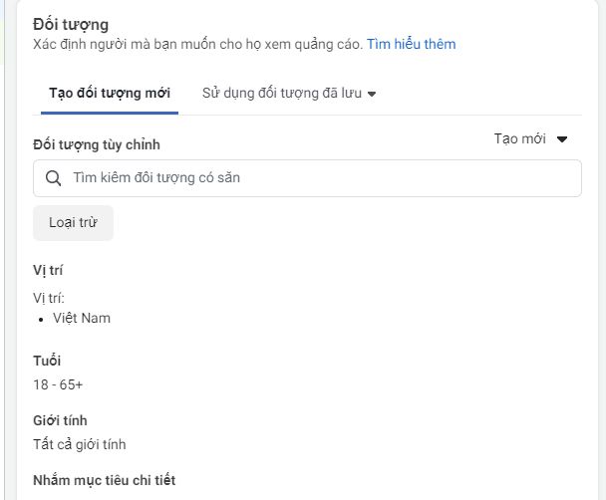Screen dimensions: 606x500
Task: Click the caret beside Sử dụng đối tượng đã lưu
Action: coord(372,94)
